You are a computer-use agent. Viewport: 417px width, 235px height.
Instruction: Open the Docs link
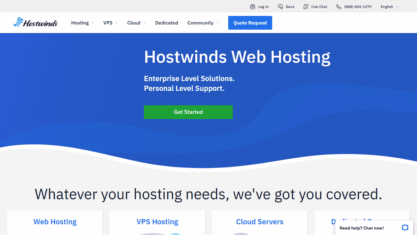(290, 7)
